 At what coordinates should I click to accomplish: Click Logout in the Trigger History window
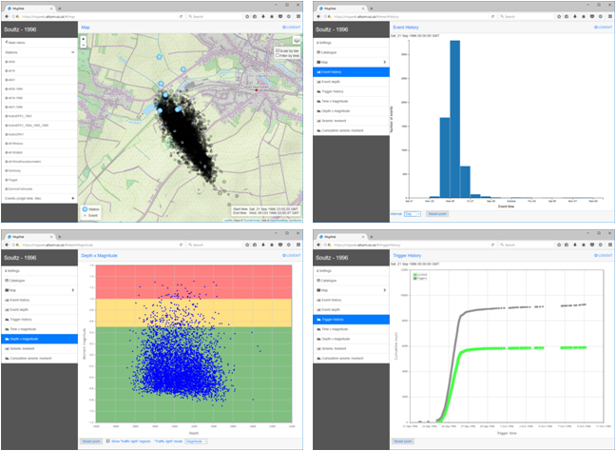point(604,256)
